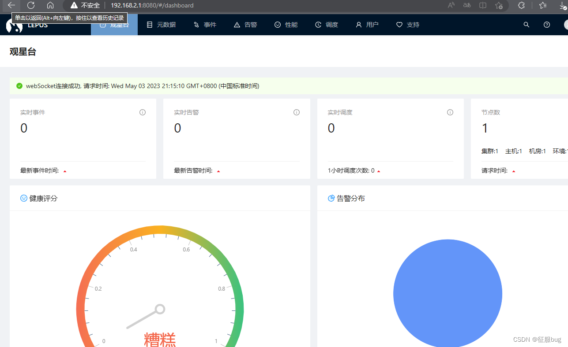Click the webSocket连接成功 status message
Viewport: 568px width, 347px height.
coord(143,86)
